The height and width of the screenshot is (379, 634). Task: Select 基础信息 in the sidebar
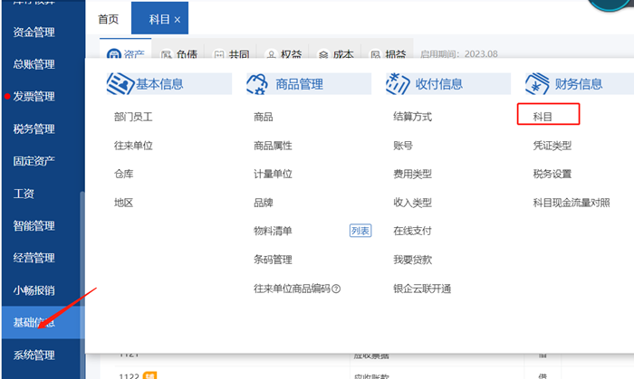tap(43, 323)
